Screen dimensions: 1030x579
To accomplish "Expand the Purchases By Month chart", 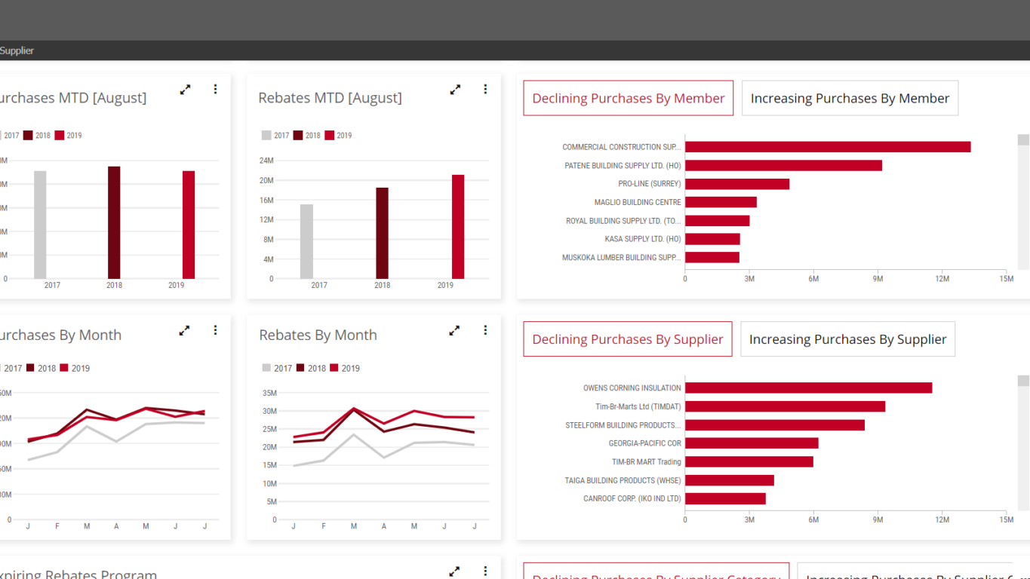I will tap(184, 331).
